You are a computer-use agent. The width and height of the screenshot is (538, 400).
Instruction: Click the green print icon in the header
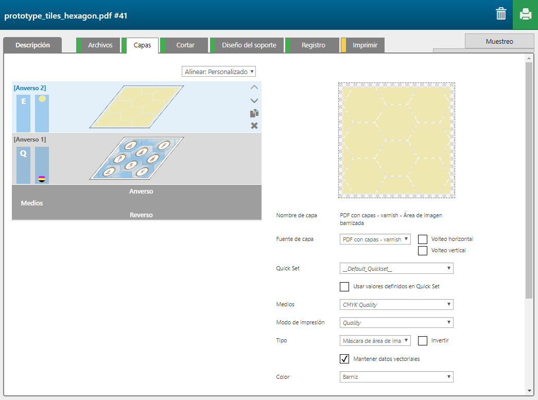click(525, 14)
